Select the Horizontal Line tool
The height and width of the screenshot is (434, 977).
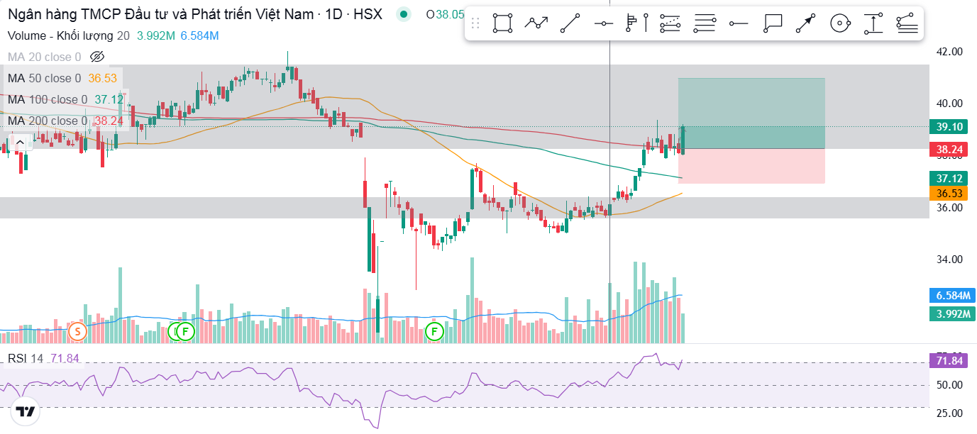click(604, 23)
